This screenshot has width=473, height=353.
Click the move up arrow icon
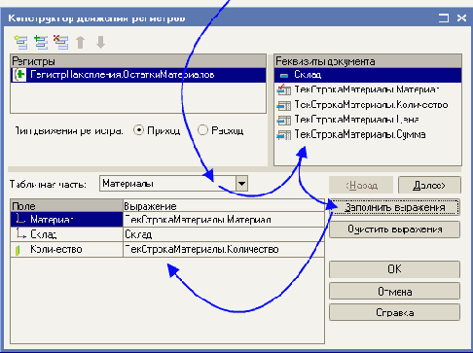coord(81,43)
